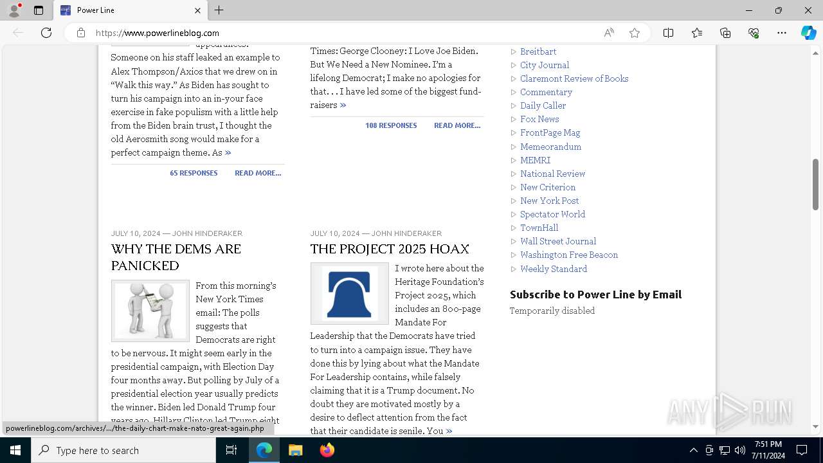Open volume control in system tray

[740, 450]
